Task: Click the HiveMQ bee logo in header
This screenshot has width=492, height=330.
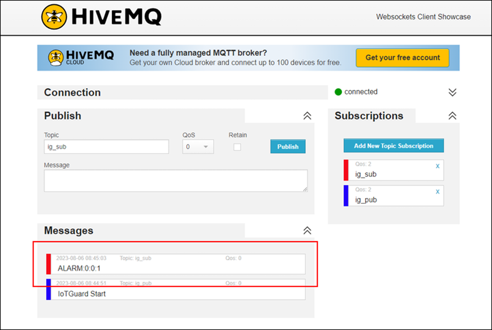Action: (x=54, y=17)
